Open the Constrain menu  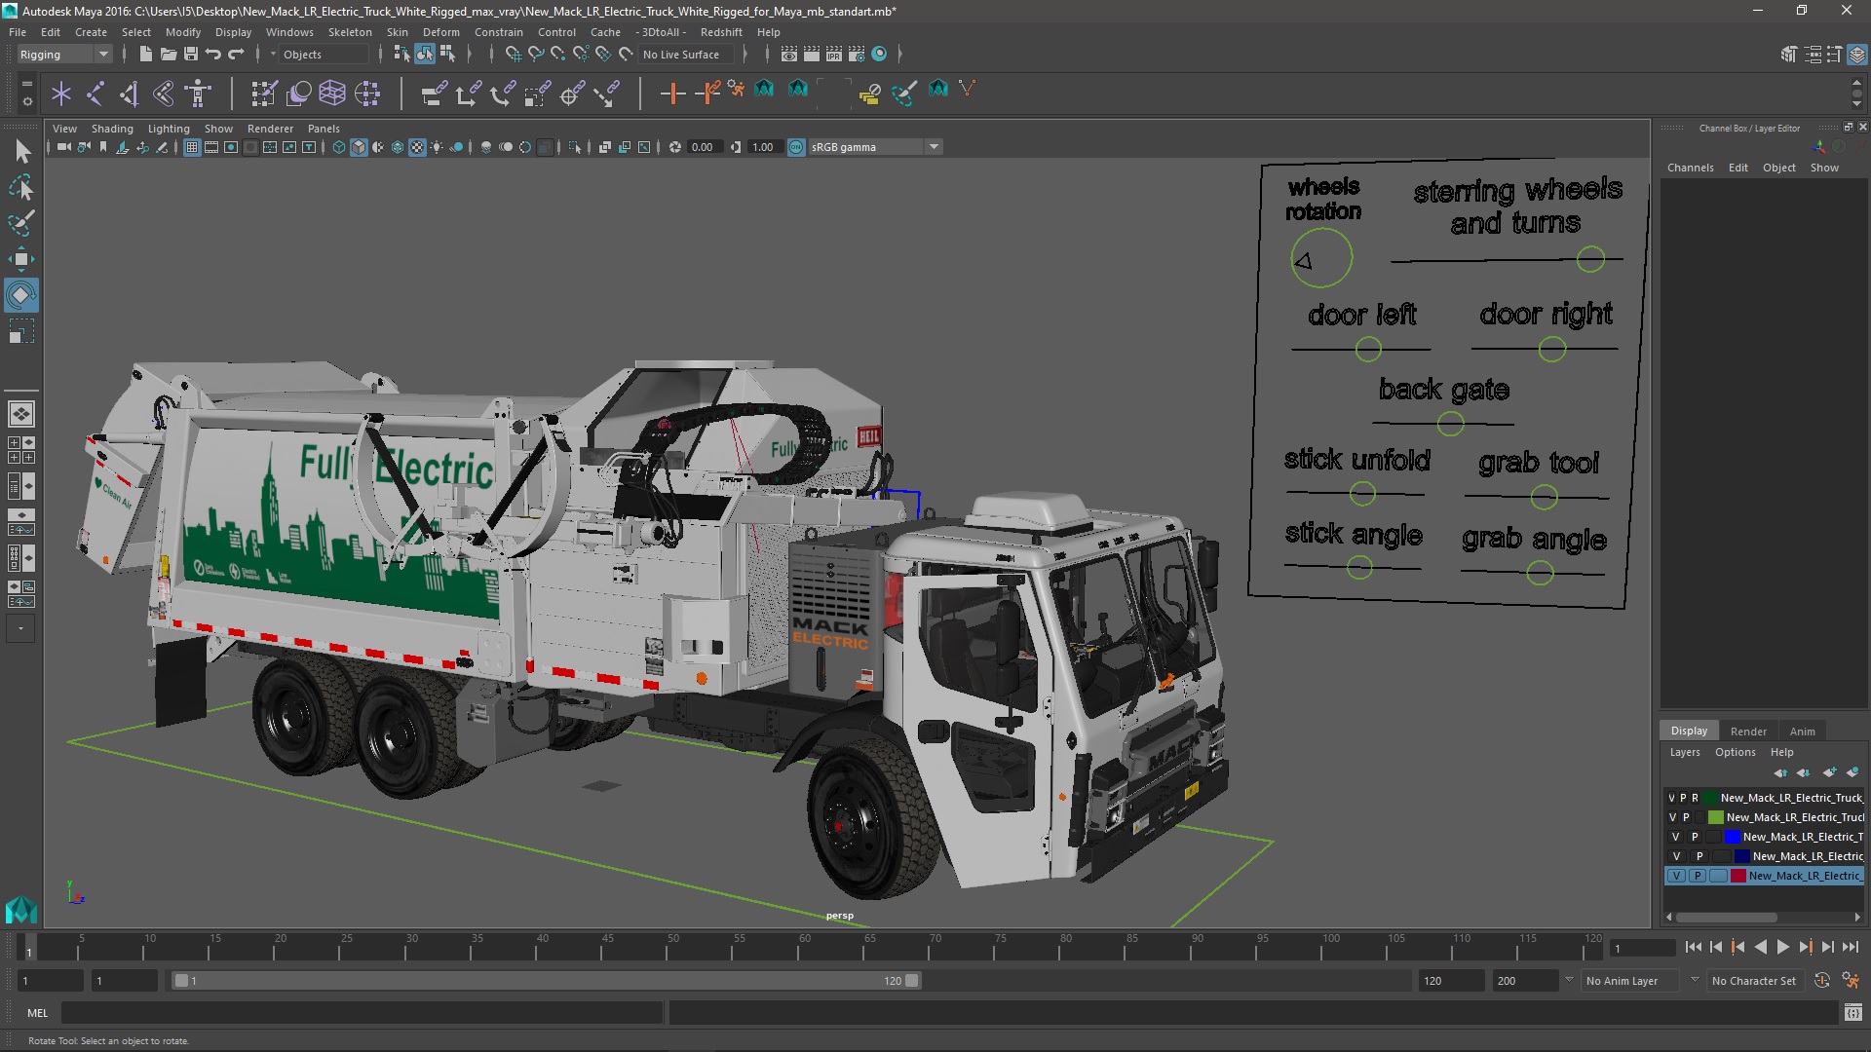coord(498,32)
